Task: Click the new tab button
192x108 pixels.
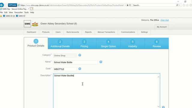Action: (x=31, y=9)
